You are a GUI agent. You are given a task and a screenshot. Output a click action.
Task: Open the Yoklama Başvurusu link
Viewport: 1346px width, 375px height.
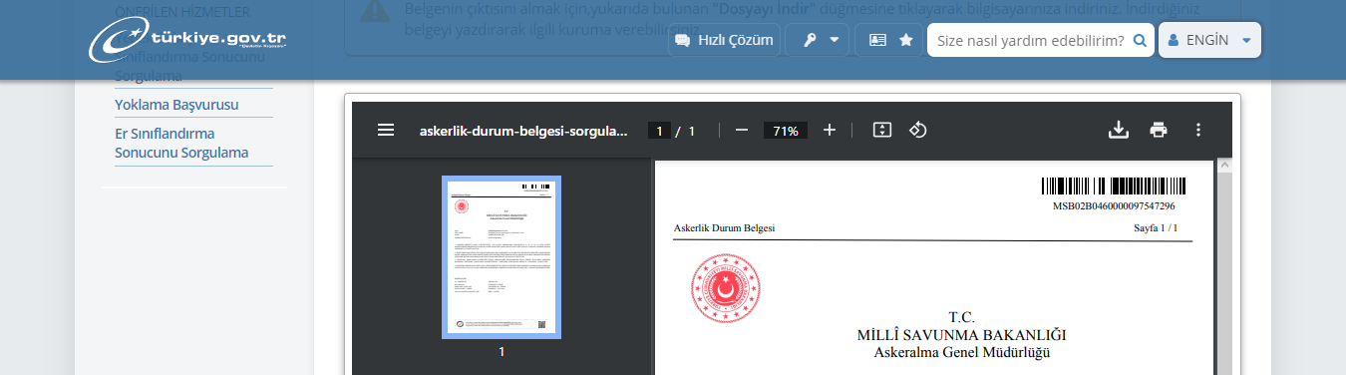coord(176,105)
